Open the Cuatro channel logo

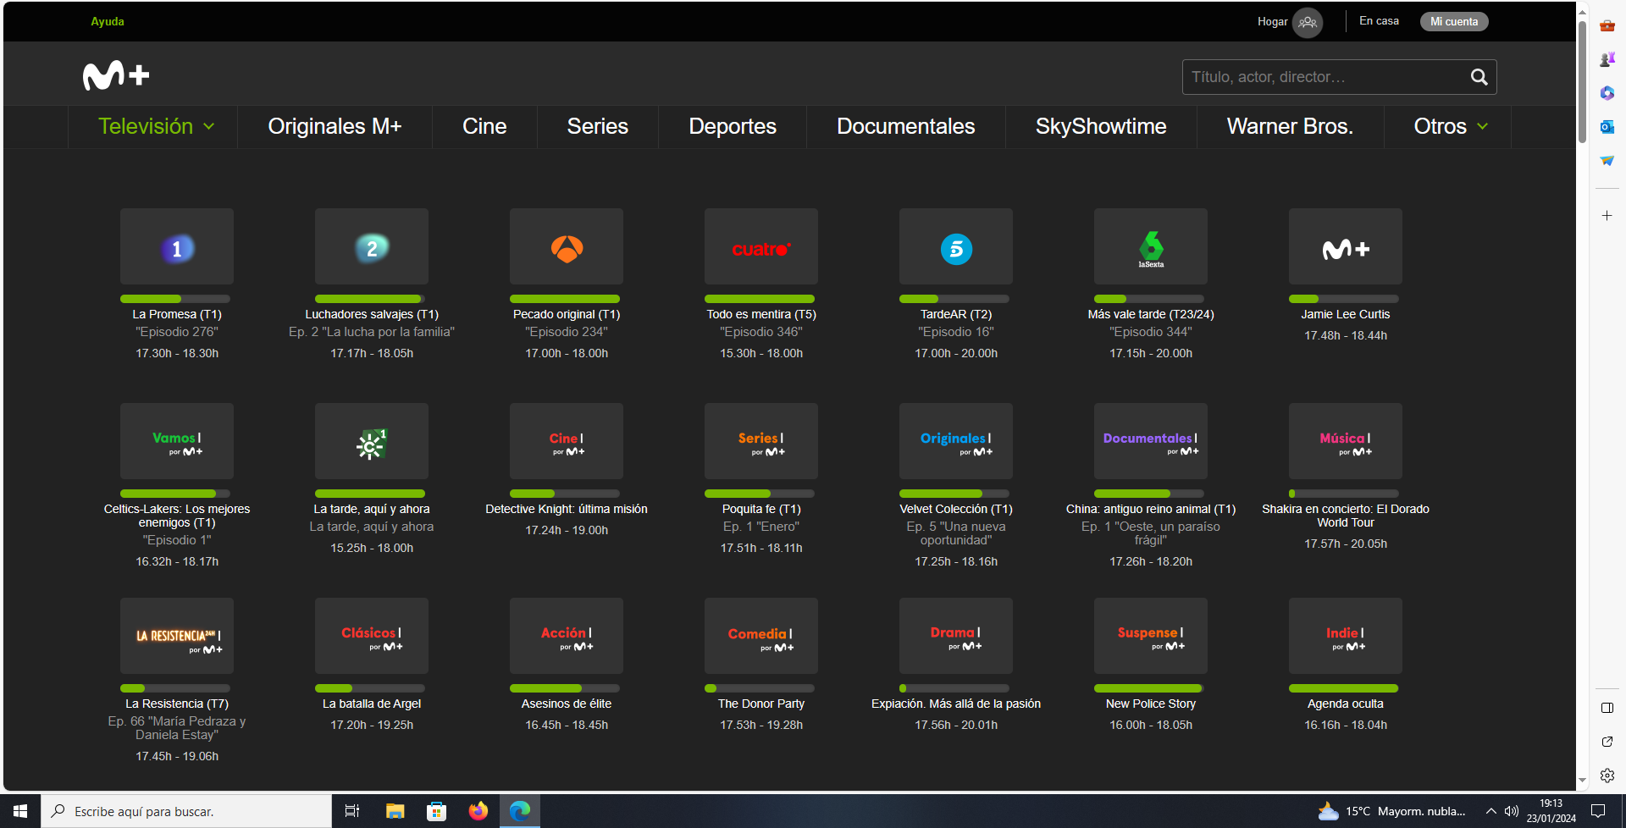[x=761, y=246]
